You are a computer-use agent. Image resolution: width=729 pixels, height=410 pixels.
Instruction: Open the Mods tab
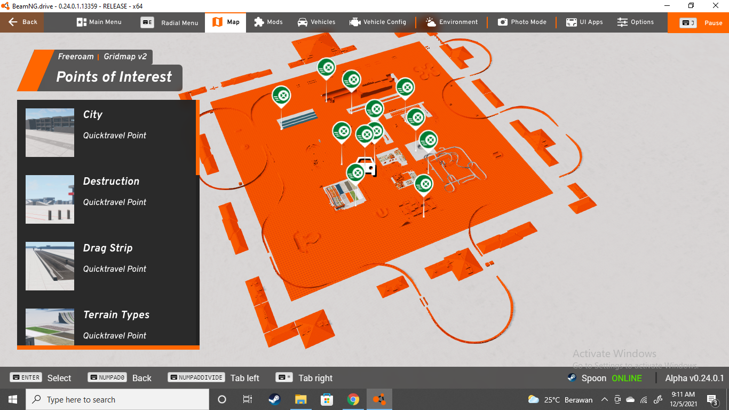268,22
